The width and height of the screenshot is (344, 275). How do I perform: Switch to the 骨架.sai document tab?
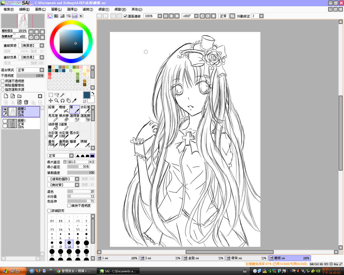click(247, 258)
